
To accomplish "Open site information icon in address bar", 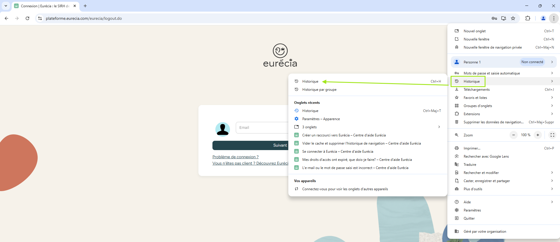I will [x=40, y=18].
